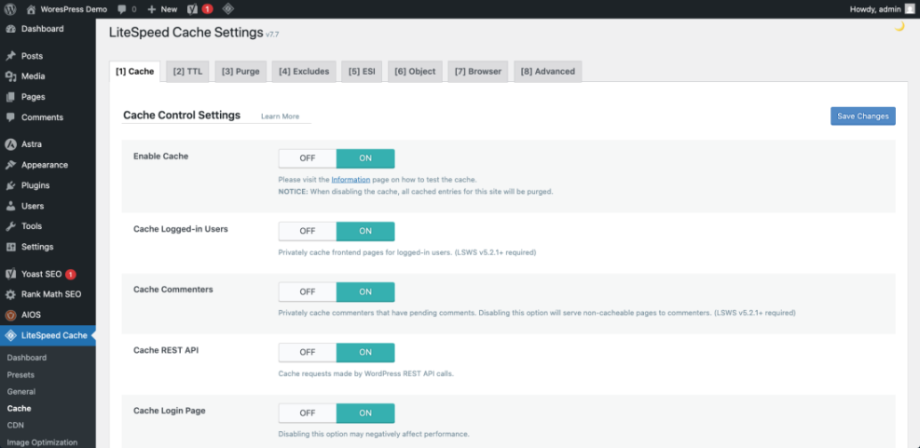Click the Settings sliders icon in sidebar
Viewport: 920px width, 448px height.
(10, 247)
